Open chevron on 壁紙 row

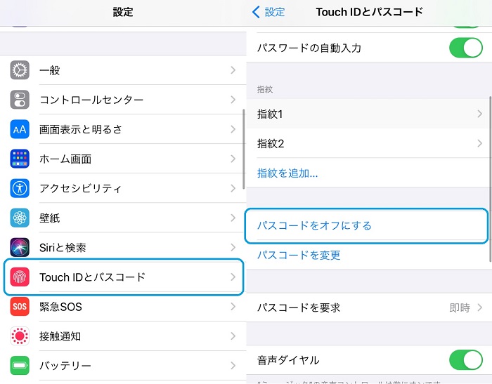tap(233, 218)
